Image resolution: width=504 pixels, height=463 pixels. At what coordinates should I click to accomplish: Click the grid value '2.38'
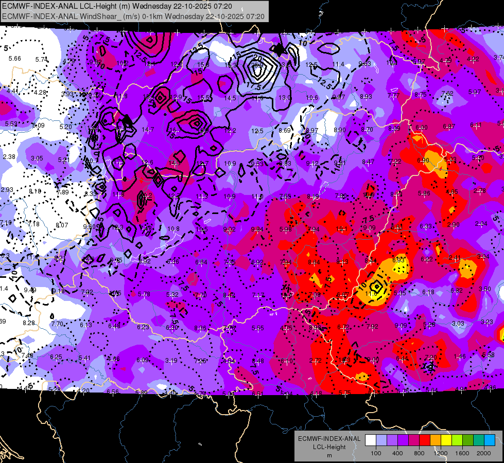(x=9, y=157)
